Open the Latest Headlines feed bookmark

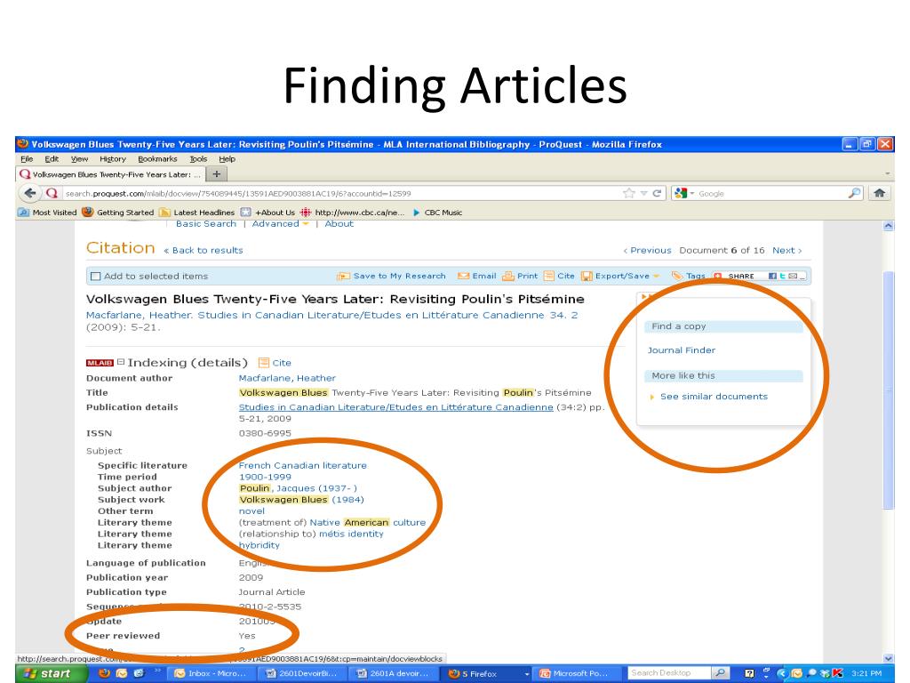click(x=196, y=213)
